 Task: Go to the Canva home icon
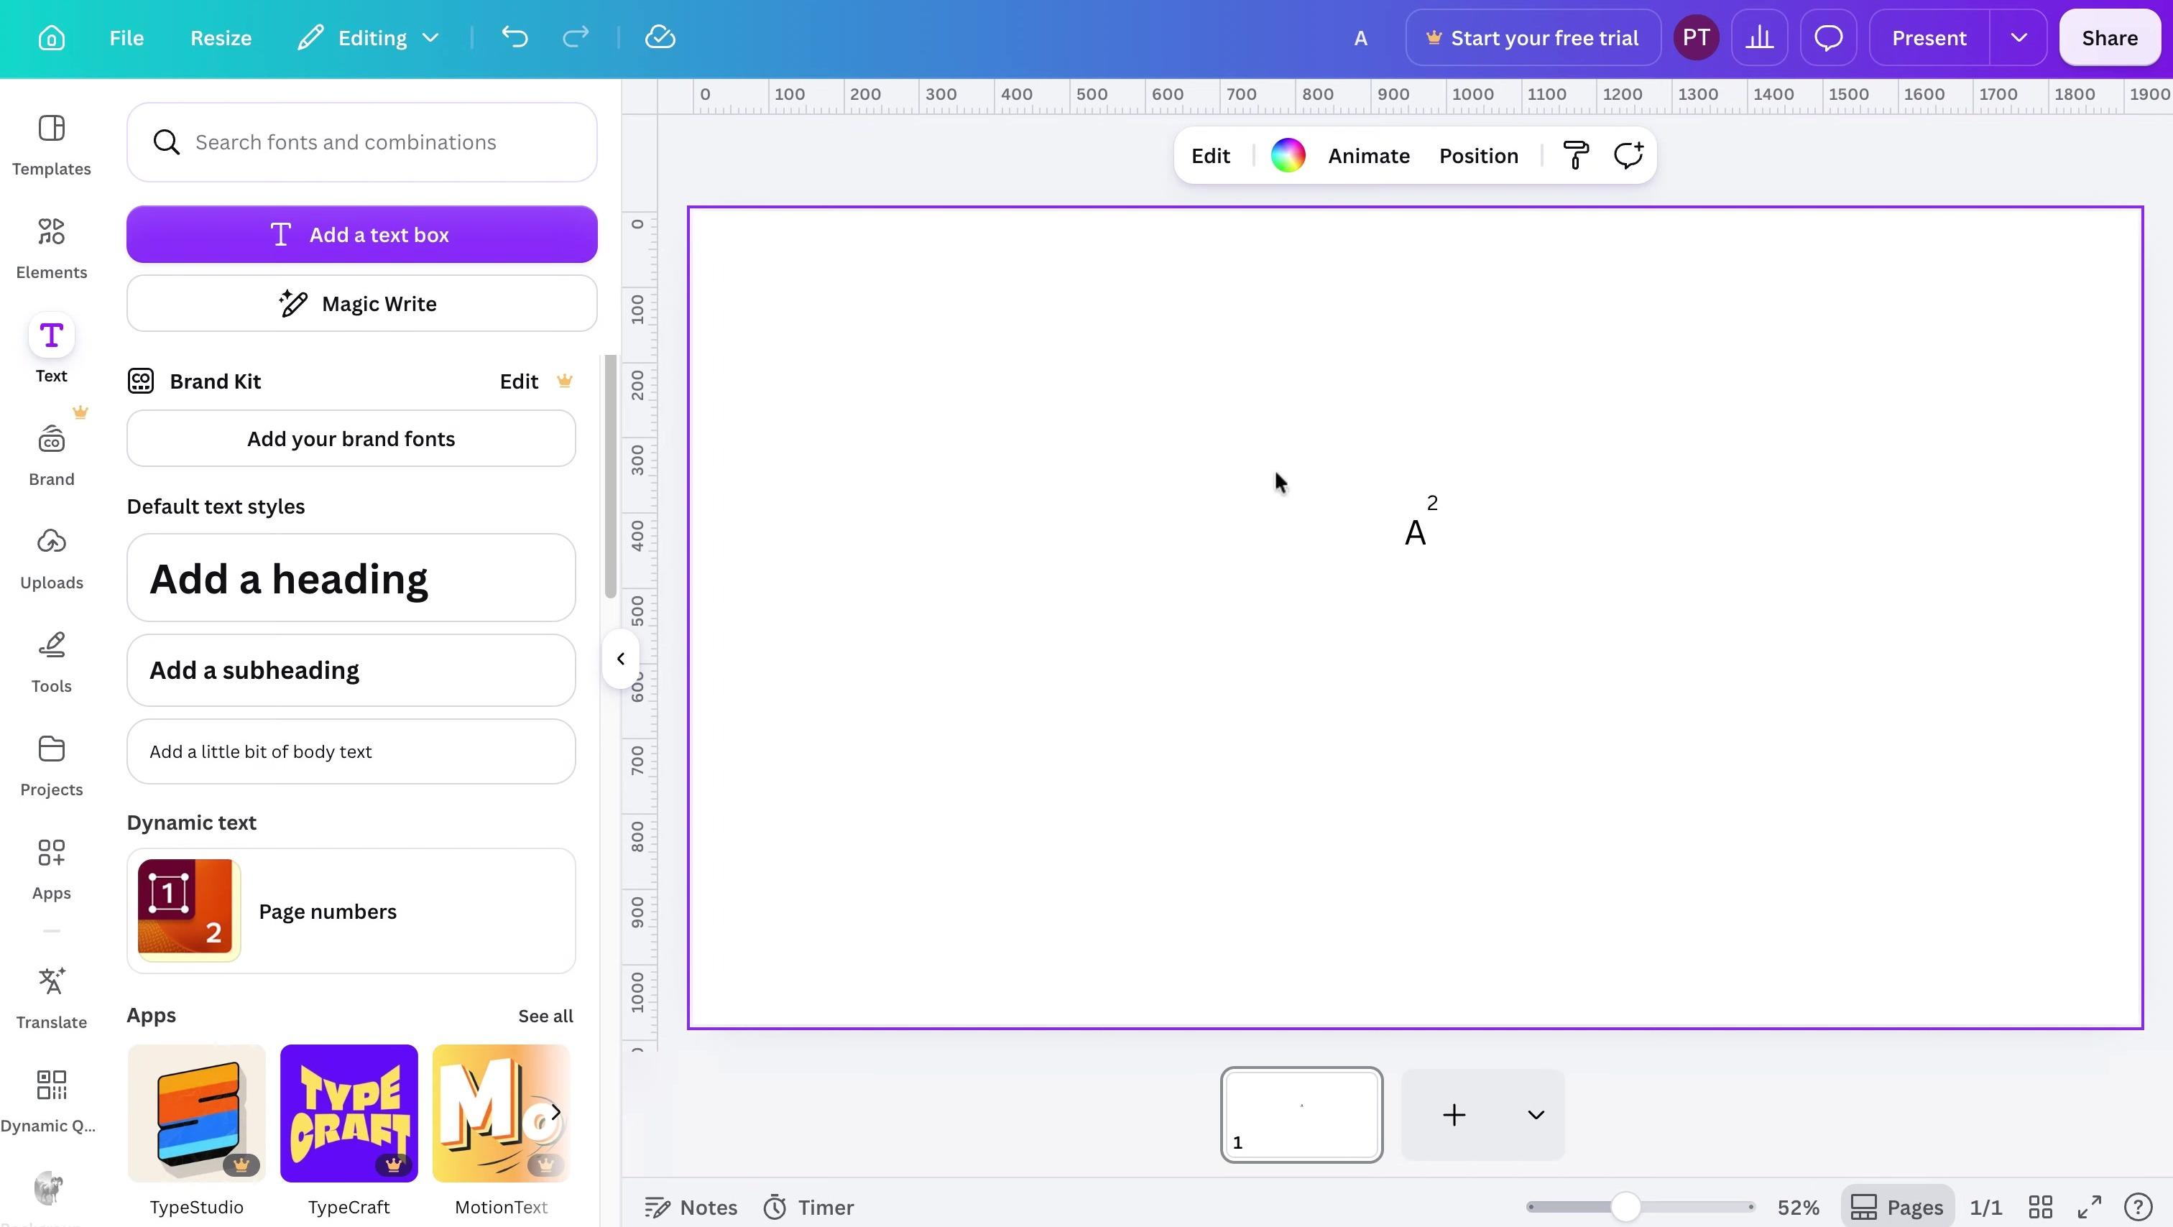click(x=52, y=38)
